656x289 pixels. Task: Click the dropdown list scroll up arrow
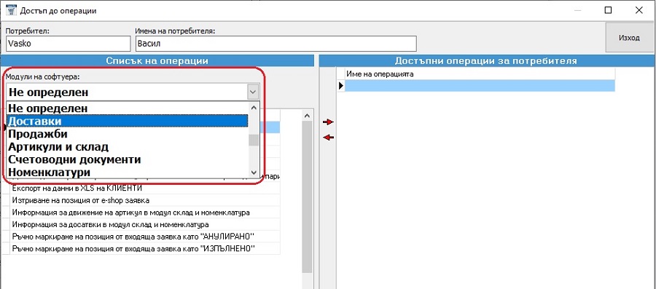coord(254,107)
